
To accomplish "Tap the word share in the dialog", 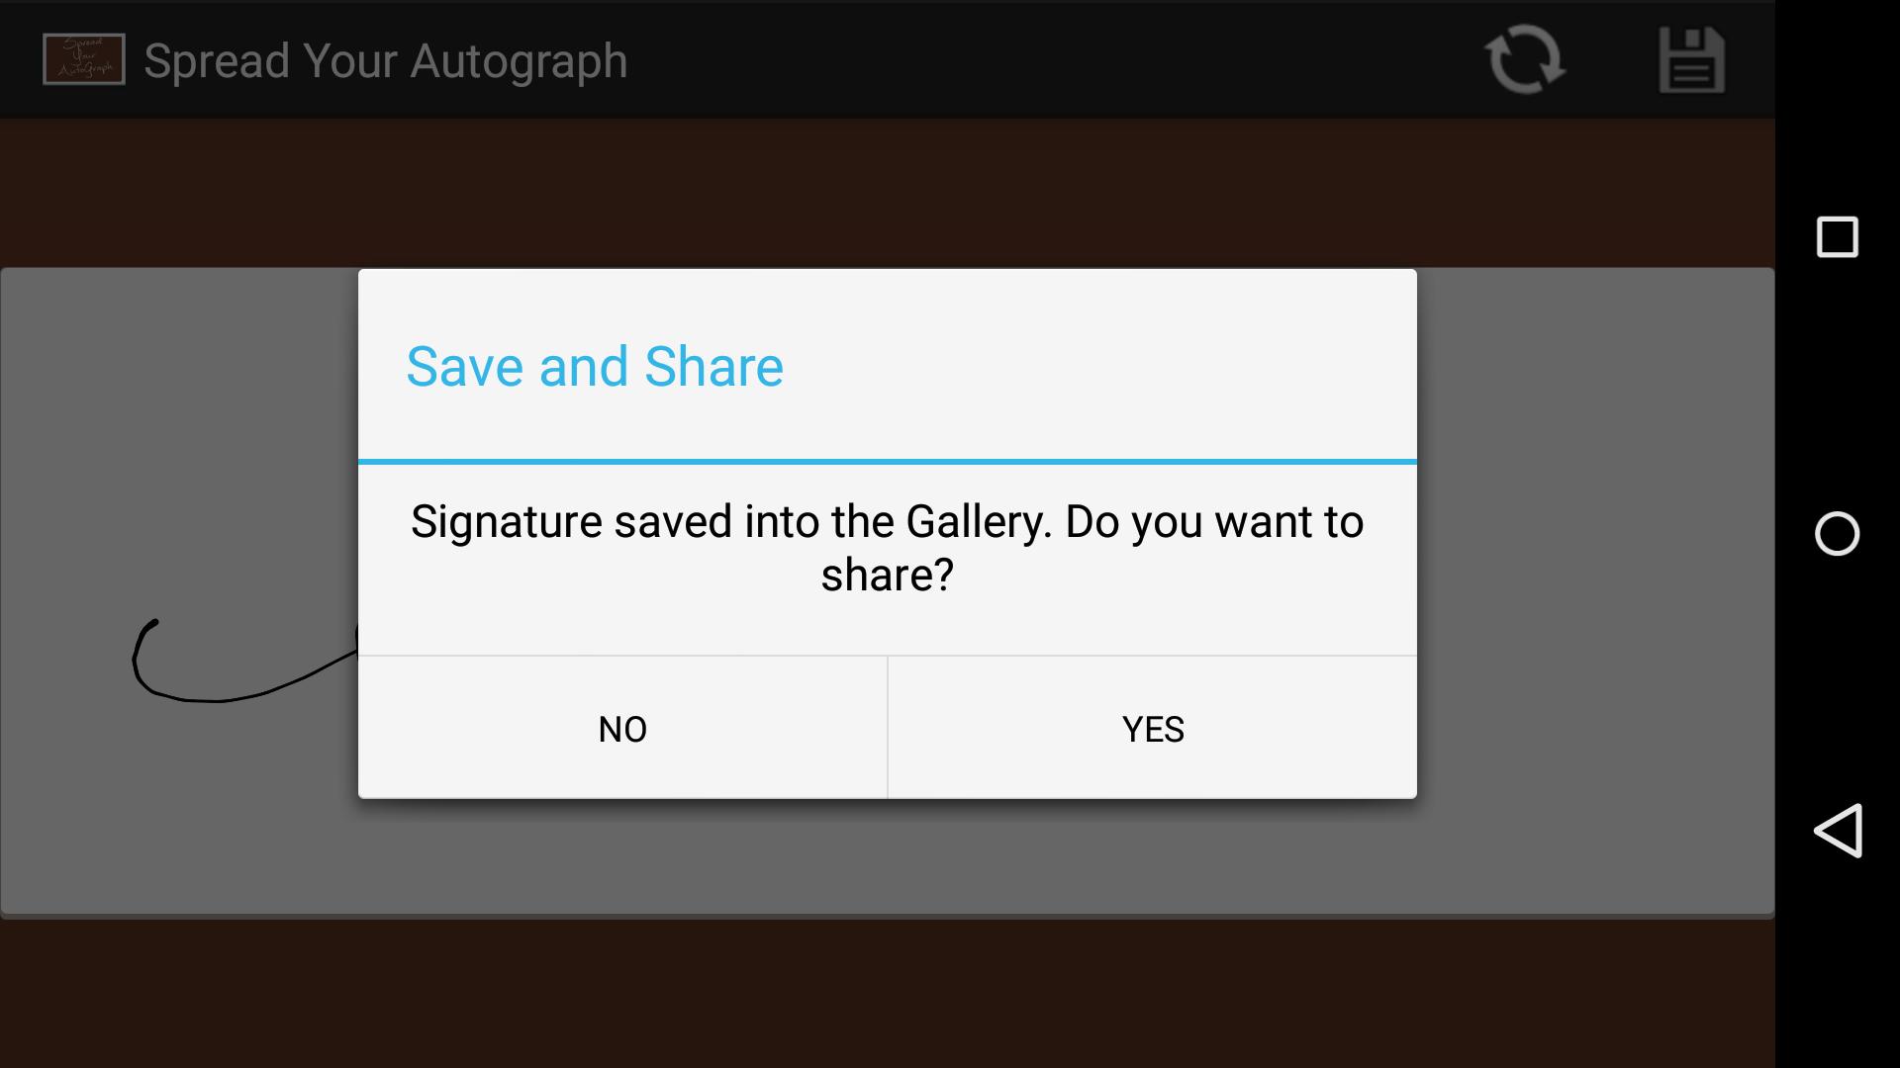I will coord(884,574).
